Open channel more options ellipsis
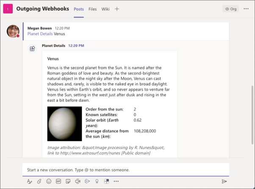This screenshot has height=189, width=255. point(246,9)
